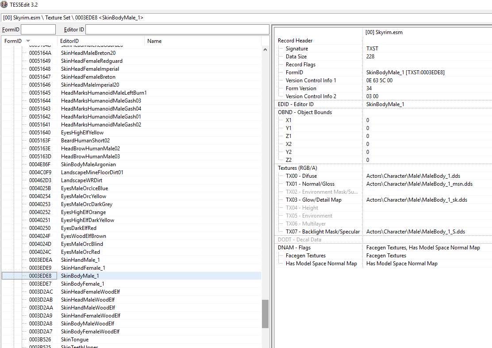Click the FormID value SkinBodyMale_1 [TXST:0003EDE8]
Viewport: 492px width, 348px height.
click(405, 73)
